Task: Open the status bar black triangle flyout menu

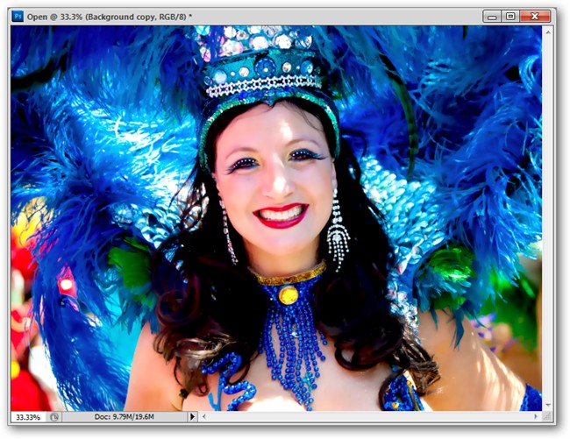Action: 192,417
